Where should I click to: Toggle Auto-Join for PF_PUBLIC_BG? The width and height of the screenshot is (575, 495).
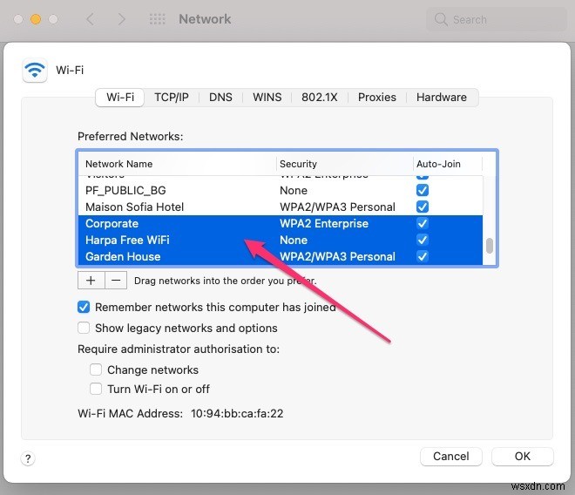click(x=423, y=190)
